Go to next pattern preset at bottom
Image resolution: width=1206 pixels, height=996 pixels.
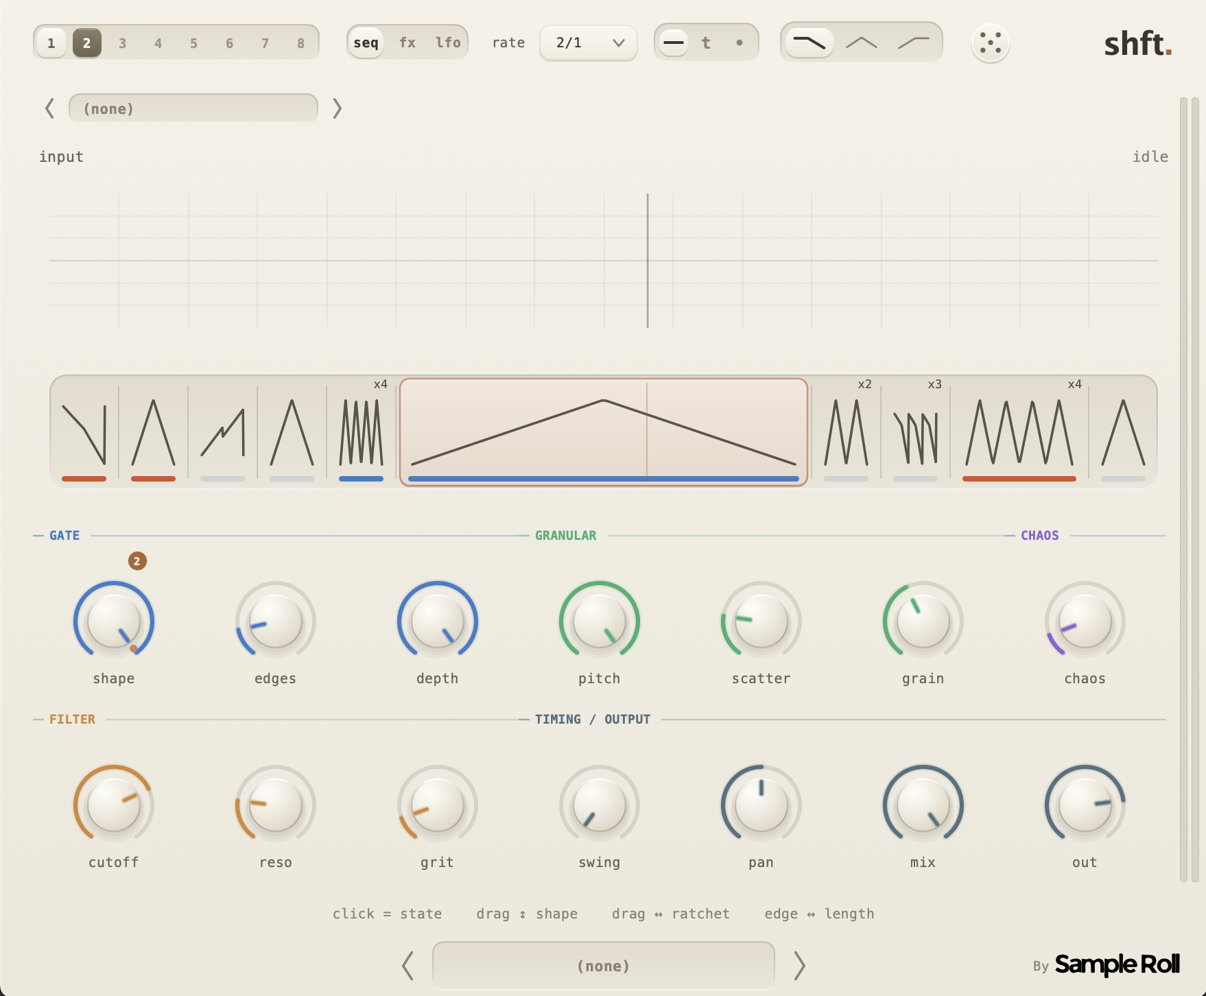799,966
